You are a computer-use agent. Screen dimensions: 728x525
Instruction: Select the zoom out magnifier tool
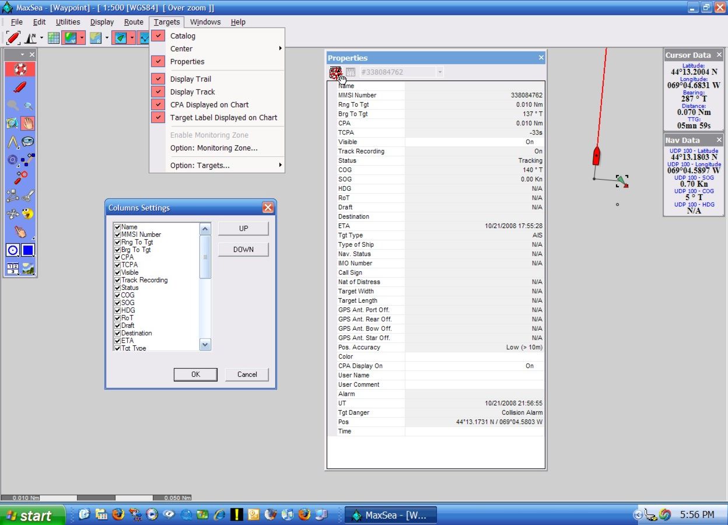point(28,106)
